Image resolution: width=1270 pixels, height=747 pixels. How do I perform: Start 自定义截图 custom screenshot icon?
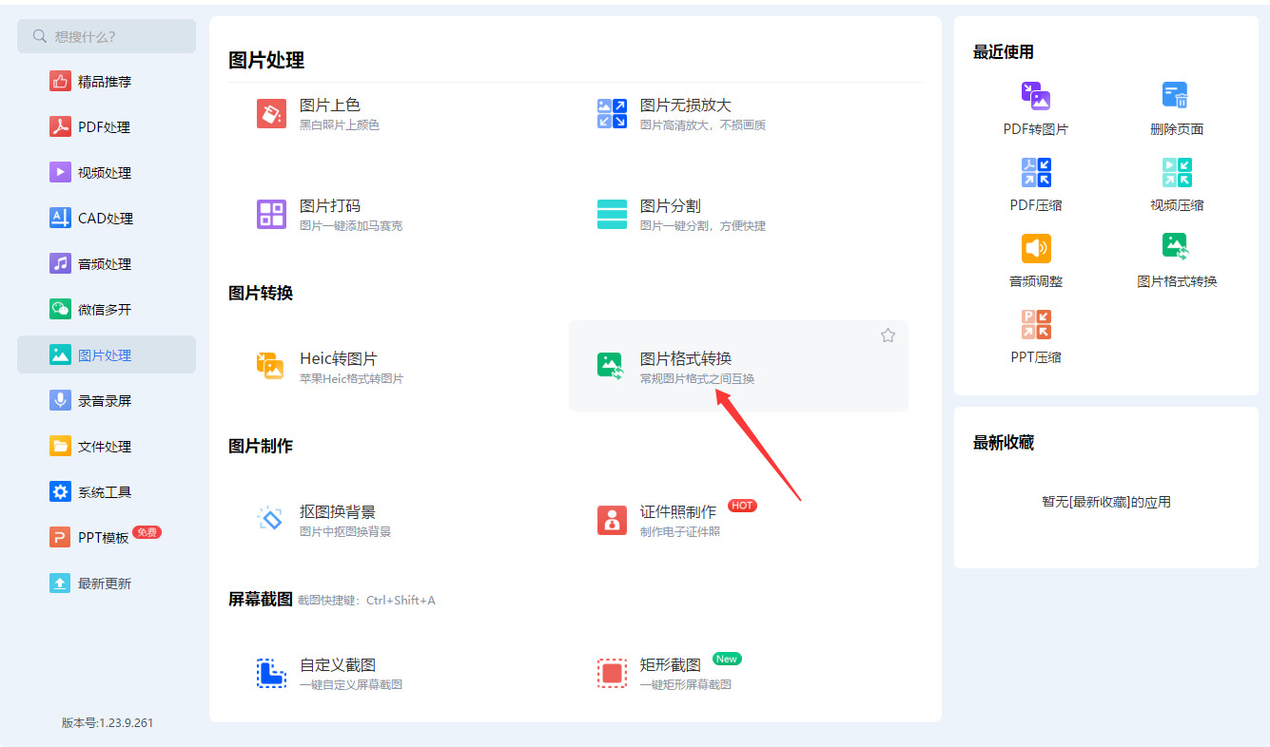[x=271, y=673]
